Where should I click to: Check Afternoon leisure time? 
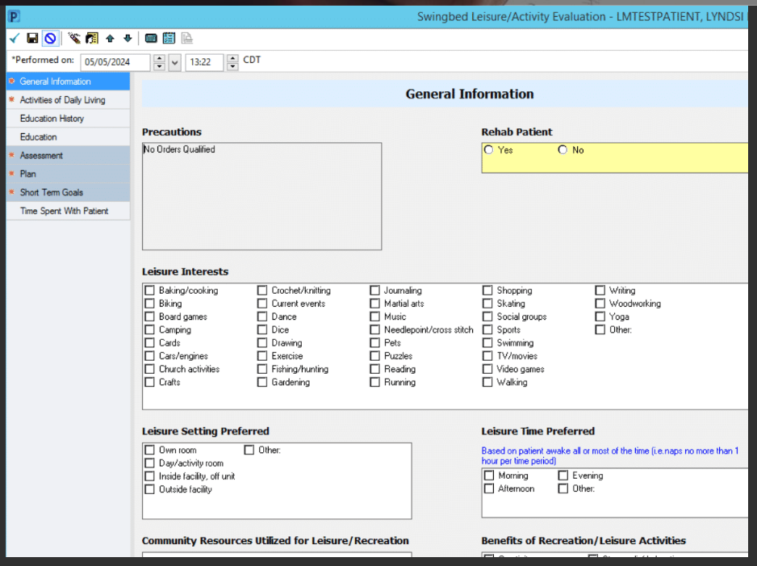[489, 488]
